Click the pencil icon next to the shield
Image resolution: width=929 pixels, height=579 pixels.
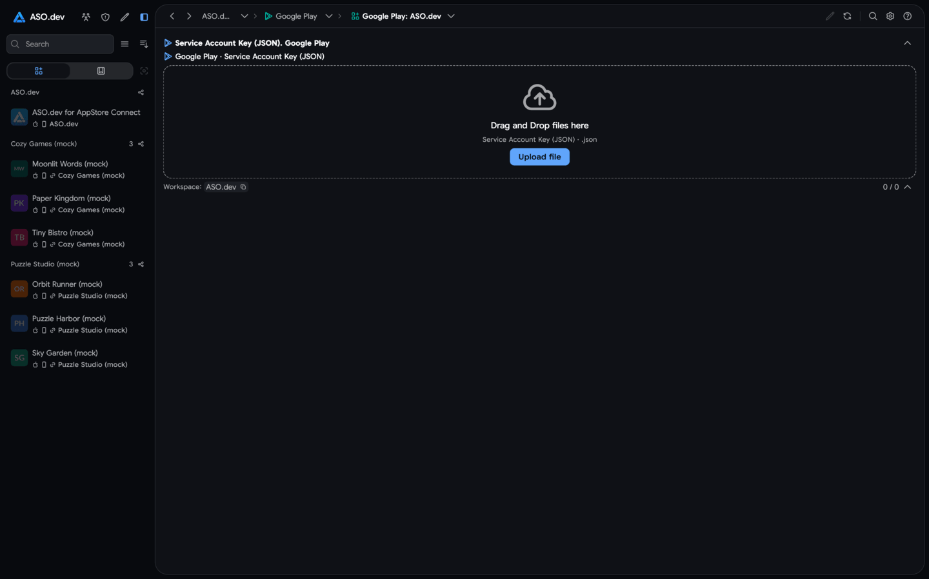pos(125,17)
